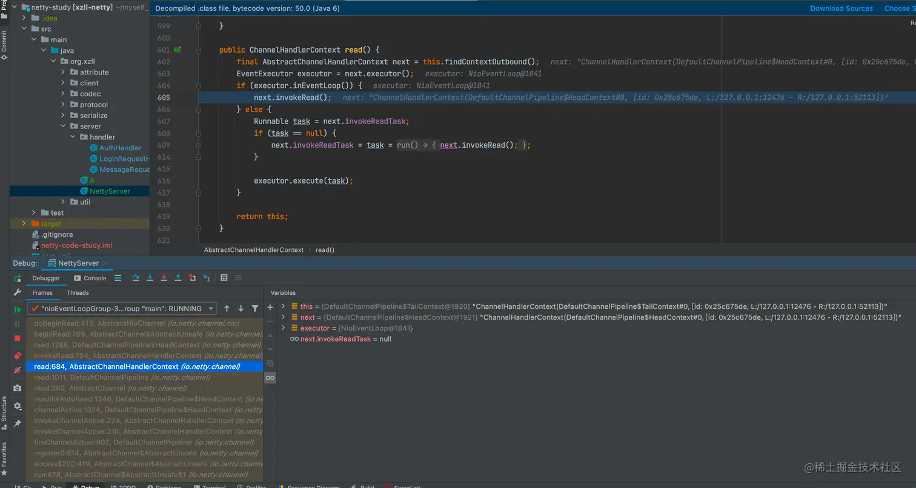Click the Pause Program icon
Image resolution: width=916 pixels, height=488 pixels.
18,324
